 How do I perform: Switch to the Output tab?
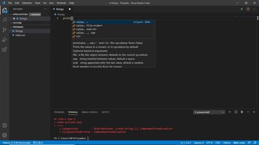(x=105, y=112)
